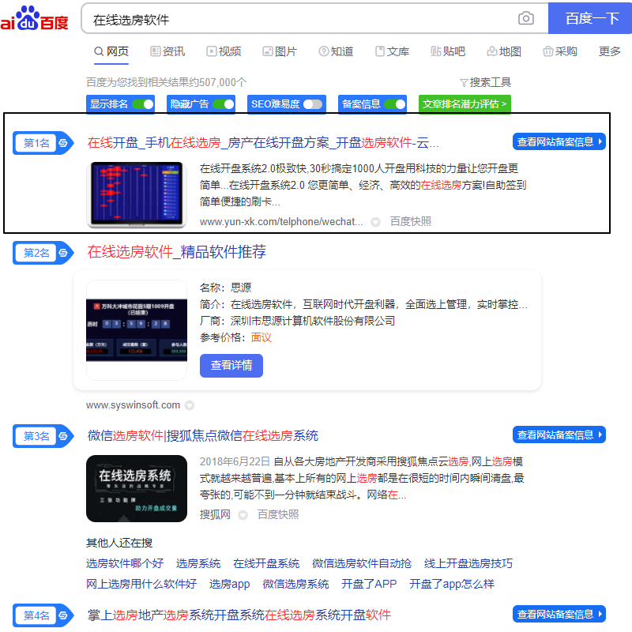The width and height of the screenshot is (632, 632).
Task: Open the 更多 tab menu
Action: pyautogui.click(x=609, y=51)
